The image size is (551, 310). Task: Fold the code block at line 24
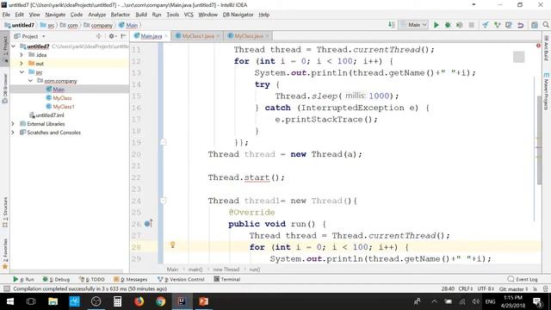click(x=163, y=201)
